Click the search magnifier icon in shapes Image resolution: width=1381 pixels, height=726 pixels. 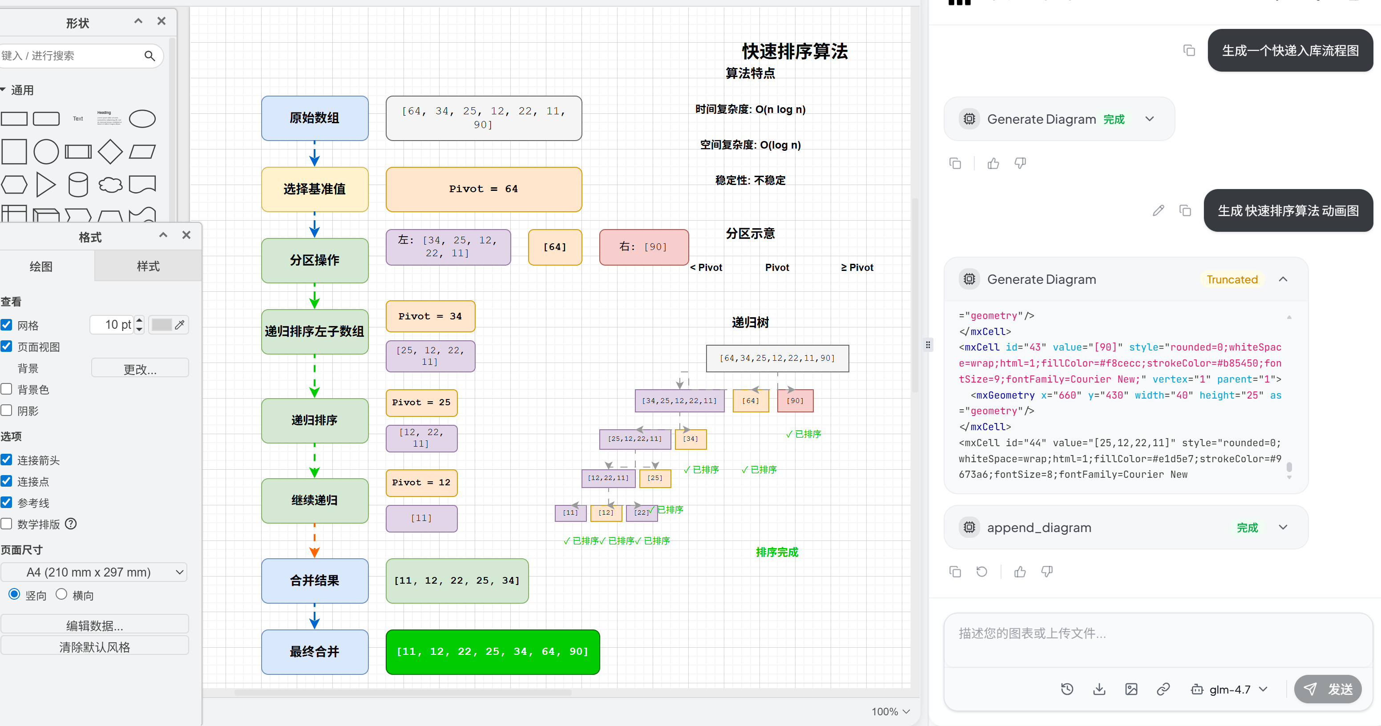pos(149,56)
